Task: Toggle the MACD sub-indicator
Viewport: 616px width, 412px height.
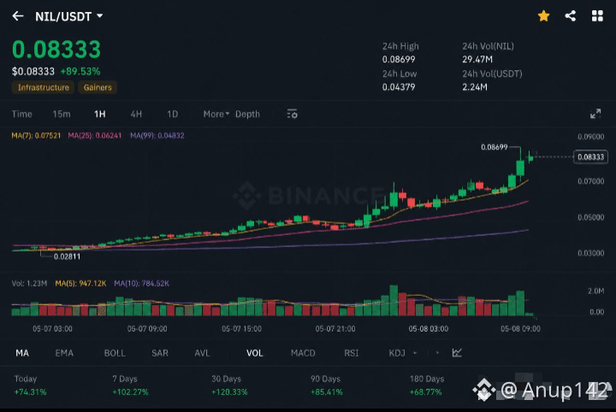Action: click(303, 353)
